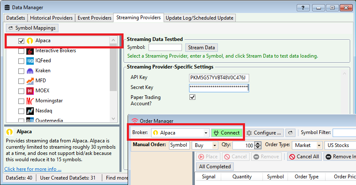
Task: Click the Cancel All button
Action: 304,157
